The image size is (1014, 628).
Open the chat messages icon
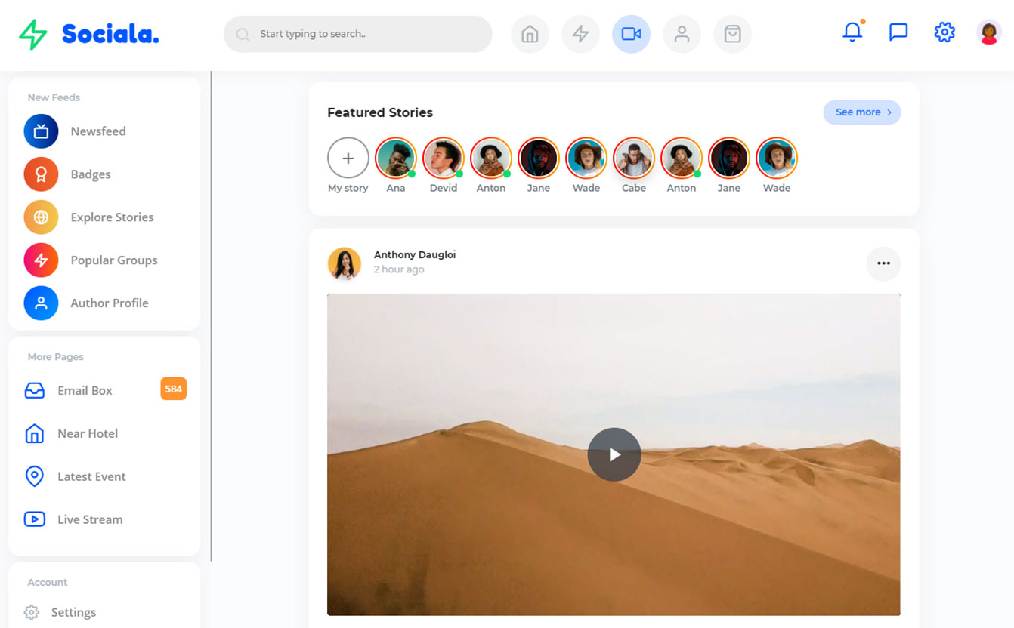tap(898, 32)
